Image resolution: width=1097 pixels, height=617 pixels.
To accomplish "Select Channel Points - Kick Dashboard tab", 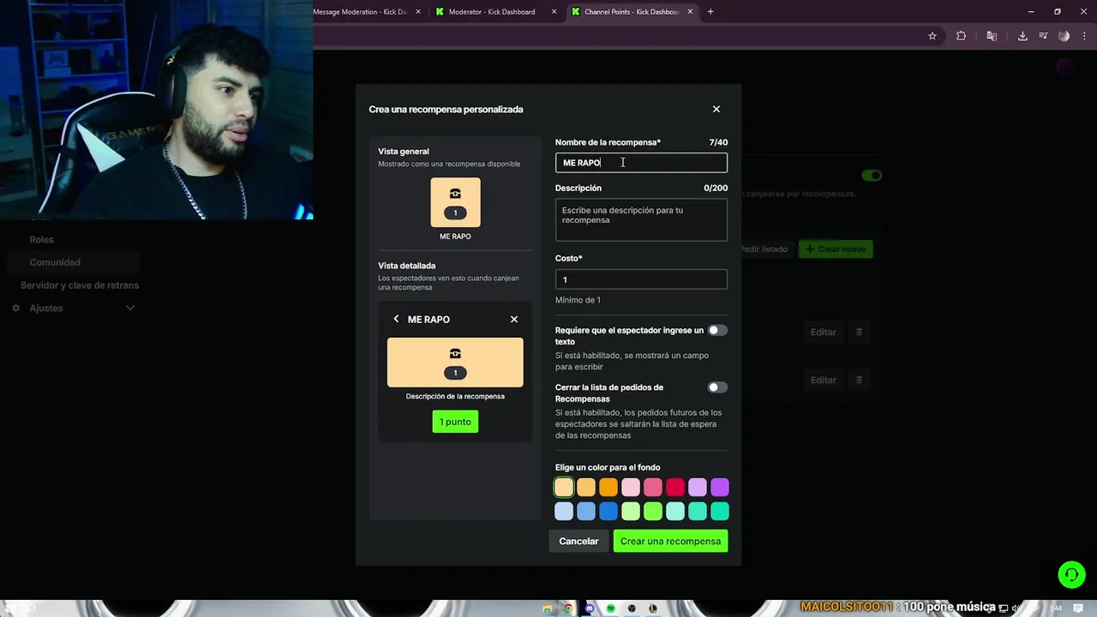I will click(631, 12).
